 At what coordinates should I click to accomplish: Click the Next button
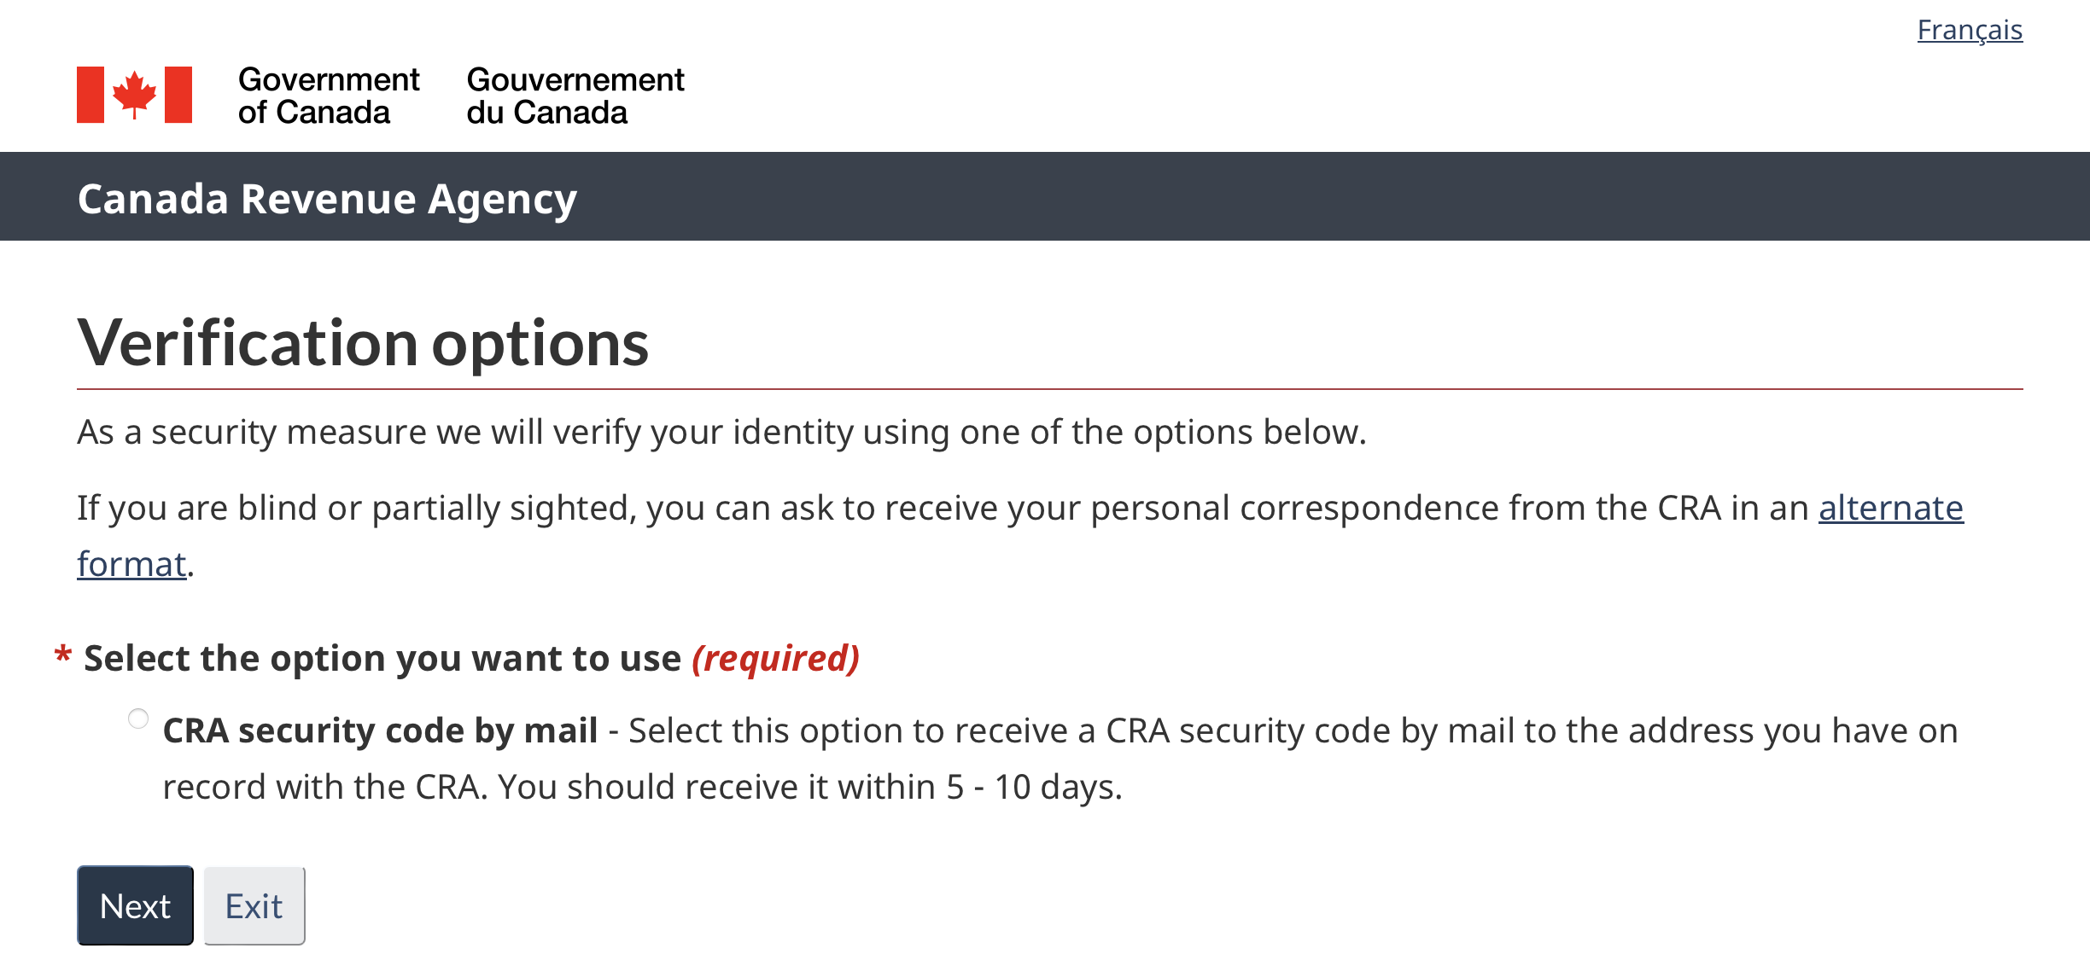pyautogui.click(x=135, y=906)
